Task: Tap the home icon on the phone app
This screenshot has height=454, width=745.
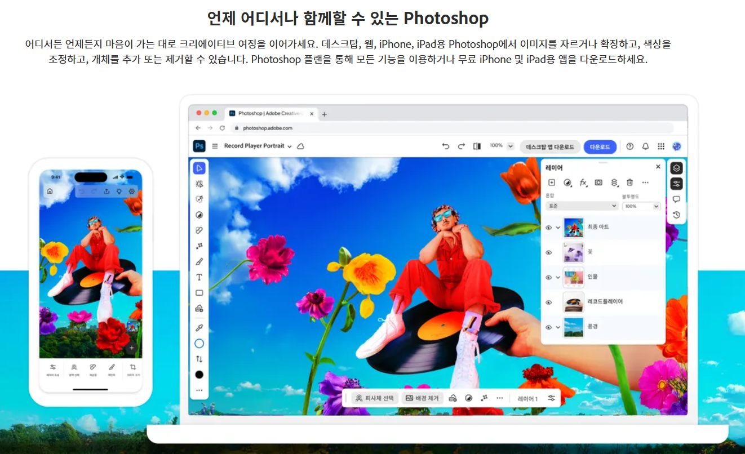Action: pos(50,191)
